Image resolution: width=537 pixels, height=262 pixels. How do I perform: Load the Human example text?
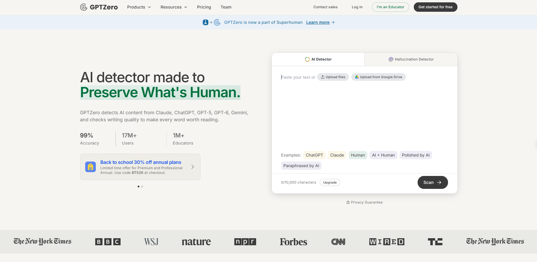358,155
